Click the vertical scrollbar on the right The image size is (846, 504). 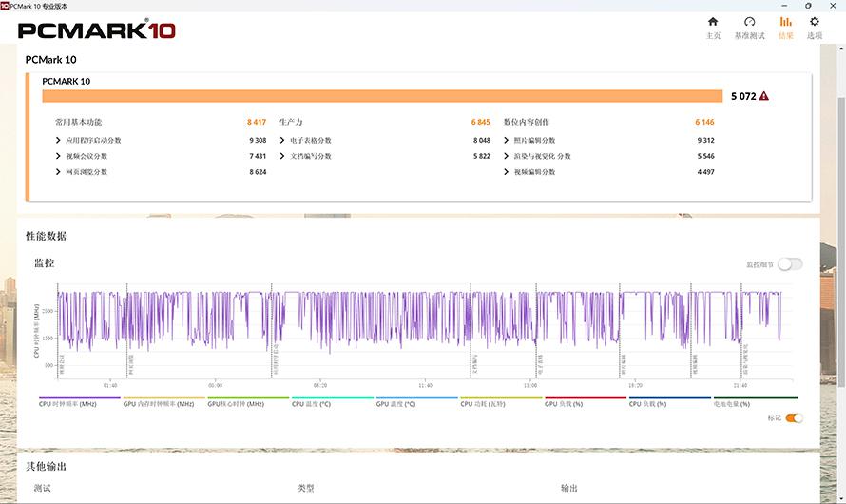tap(841, 242)
